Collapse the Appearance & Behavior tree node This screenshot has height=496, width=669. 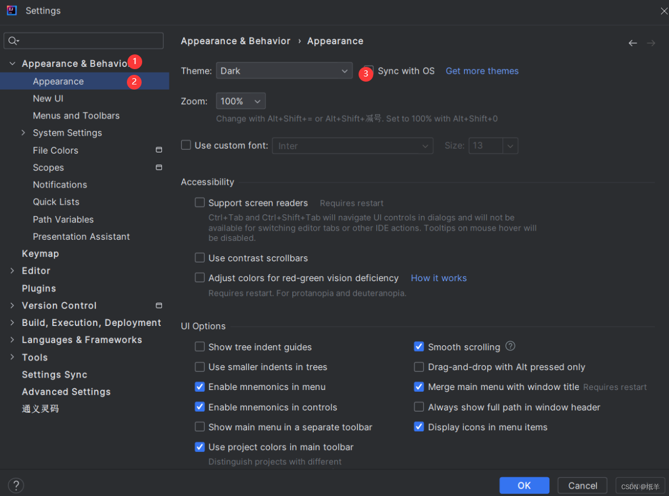pos(12,63)
